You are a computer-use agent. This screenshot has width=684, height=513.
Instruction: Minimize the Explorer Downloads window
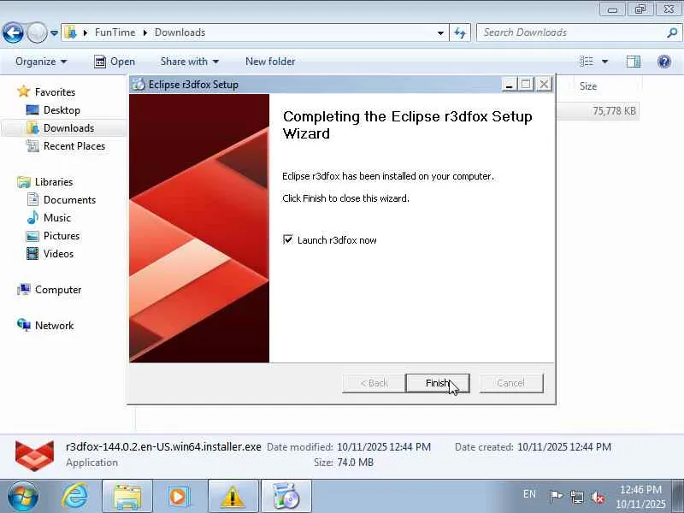[x=612, y=9]
